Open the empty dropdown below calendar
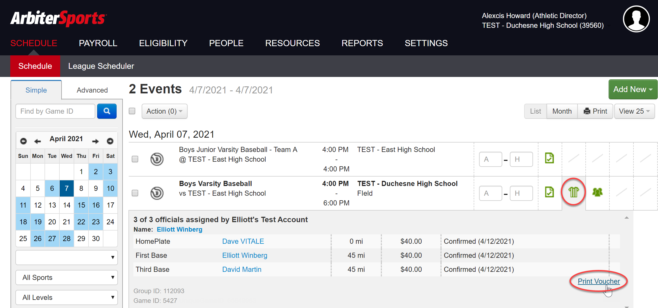This screenshot has height=308, width=658. [x=67, y=258]
